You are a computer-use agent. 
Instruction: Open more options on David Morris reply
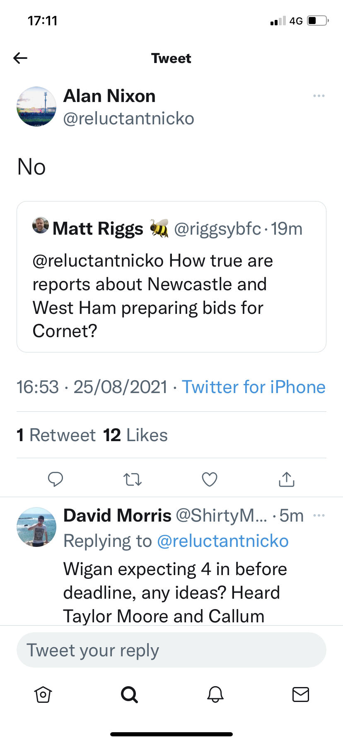tap(319, 515)
